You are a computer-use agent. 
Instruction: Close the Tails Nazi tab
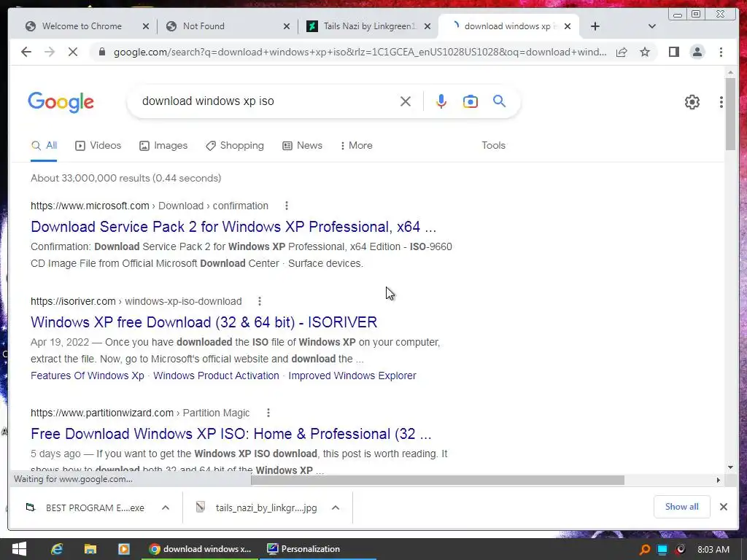coord(427,26)
